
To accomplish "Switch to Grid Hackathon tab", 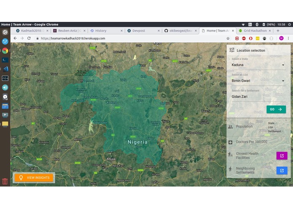I will pyautogui.click(x=255, y=31).
